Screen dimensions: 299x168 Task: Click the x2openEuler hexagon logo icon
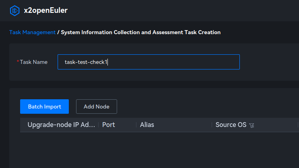[14, 10]
